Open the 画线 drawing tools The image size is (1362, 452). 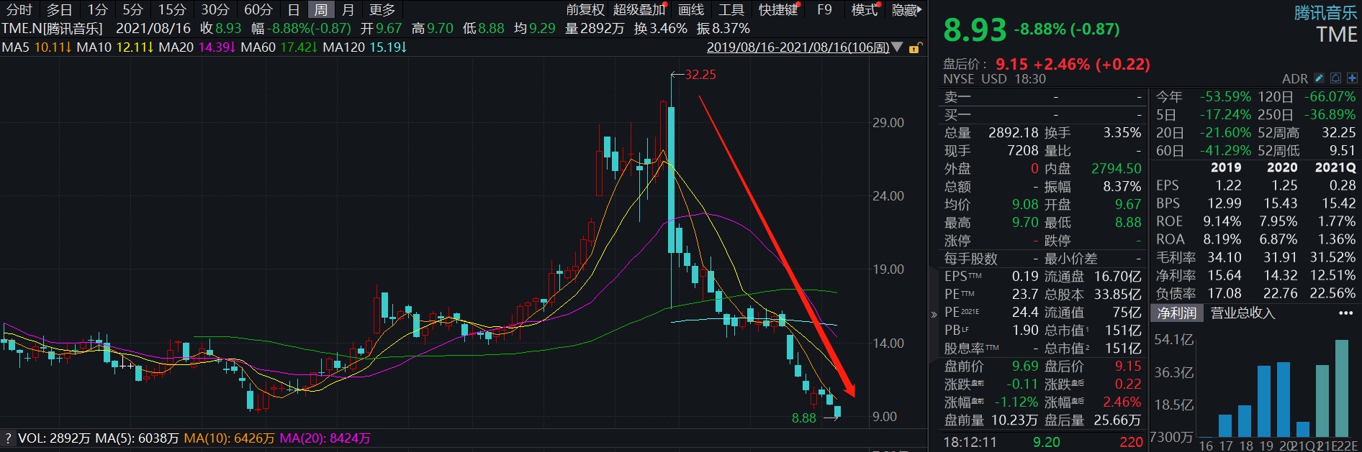click(x=691, y=10)
